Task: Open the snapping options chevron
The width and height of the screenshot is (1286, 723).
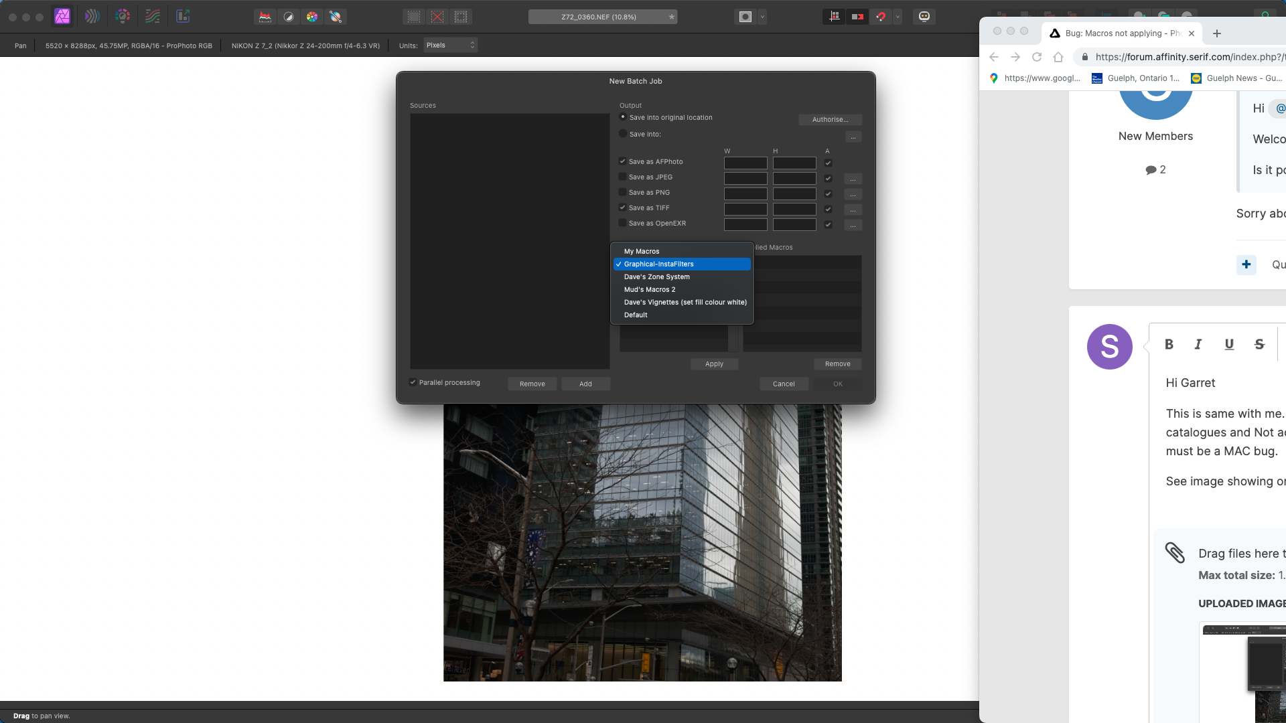Action: (898, 16)
